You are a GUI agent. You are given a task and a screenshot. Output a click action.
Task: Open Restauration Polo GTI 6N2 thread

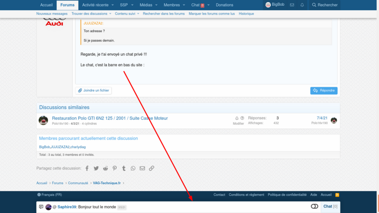[x=110, y=118]
